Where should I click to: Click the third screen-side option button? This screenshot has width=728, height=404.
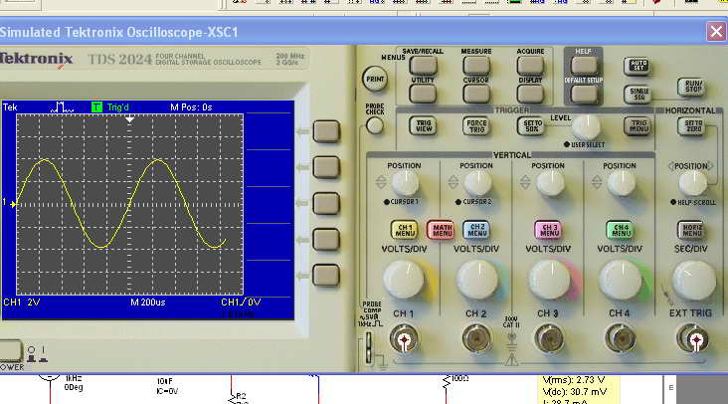click(x=326, y=204)
